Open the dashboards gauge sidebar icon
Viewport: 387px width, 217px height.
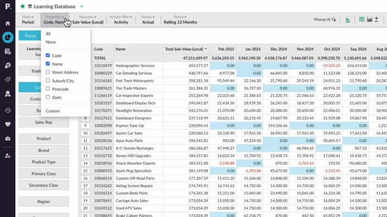(x=8, y=139)
